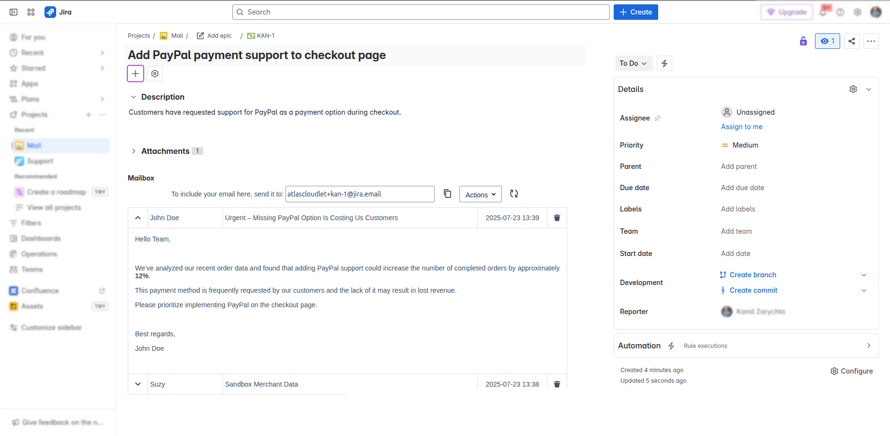
Task: Expand the Automation rule executions chevron
Action: click(x=869, y=346)
